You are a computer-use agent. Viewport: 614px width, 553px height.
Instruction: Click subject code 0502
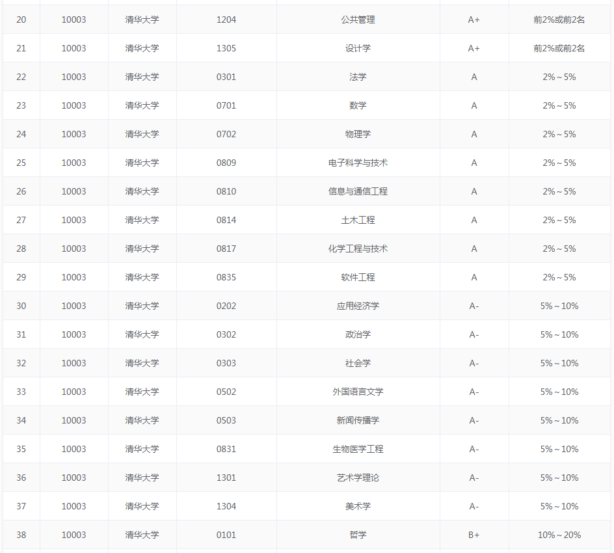click(x=226, y=391)
